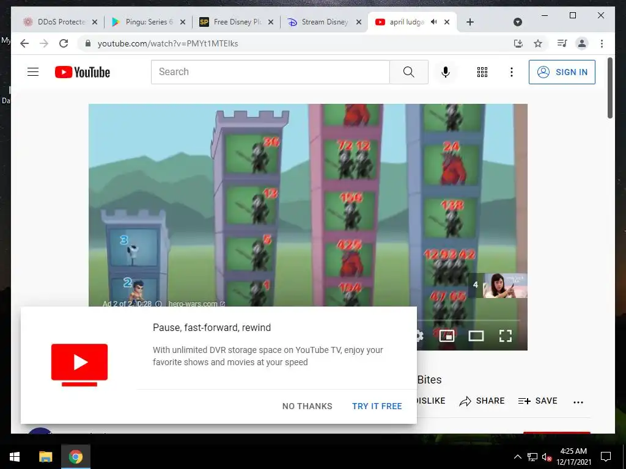
Task: Enter full screen on the video
Action: [506, 336]
